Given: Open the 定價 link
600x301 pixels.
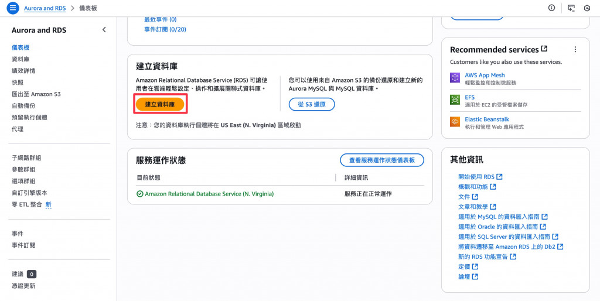Looking at the screenshot, I should (468, 266).
